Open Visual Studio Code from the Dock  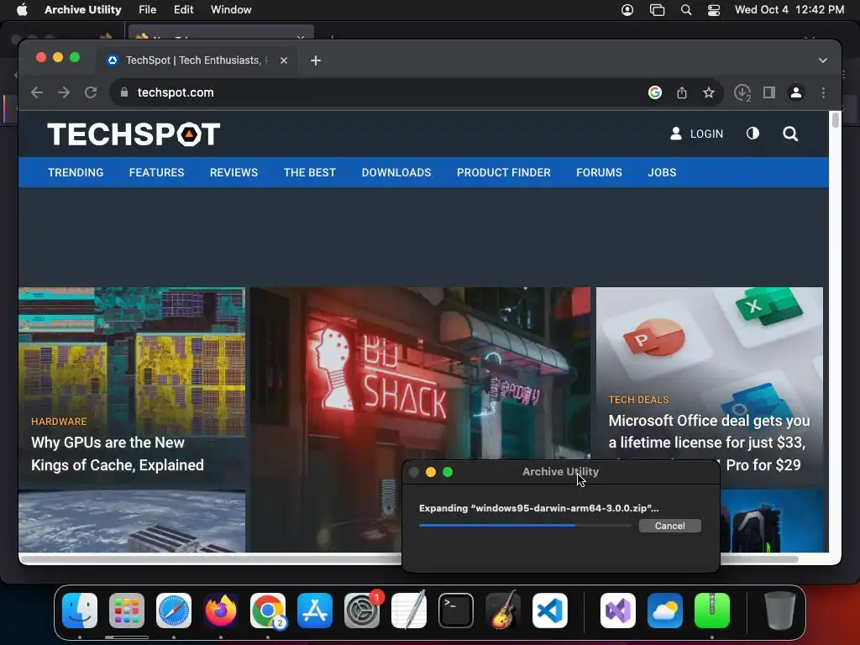550,610
